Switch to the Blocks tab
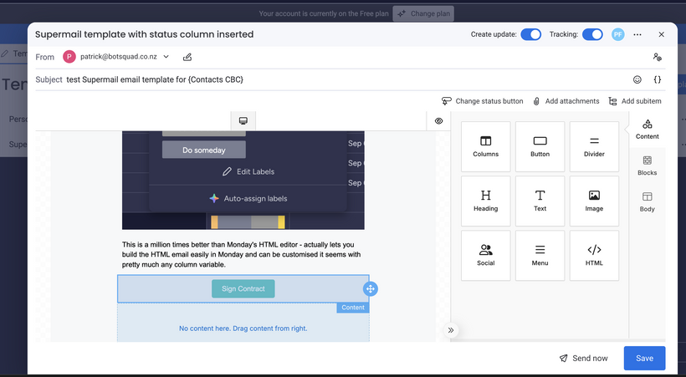Screen dimensions: 686x377 647,166
